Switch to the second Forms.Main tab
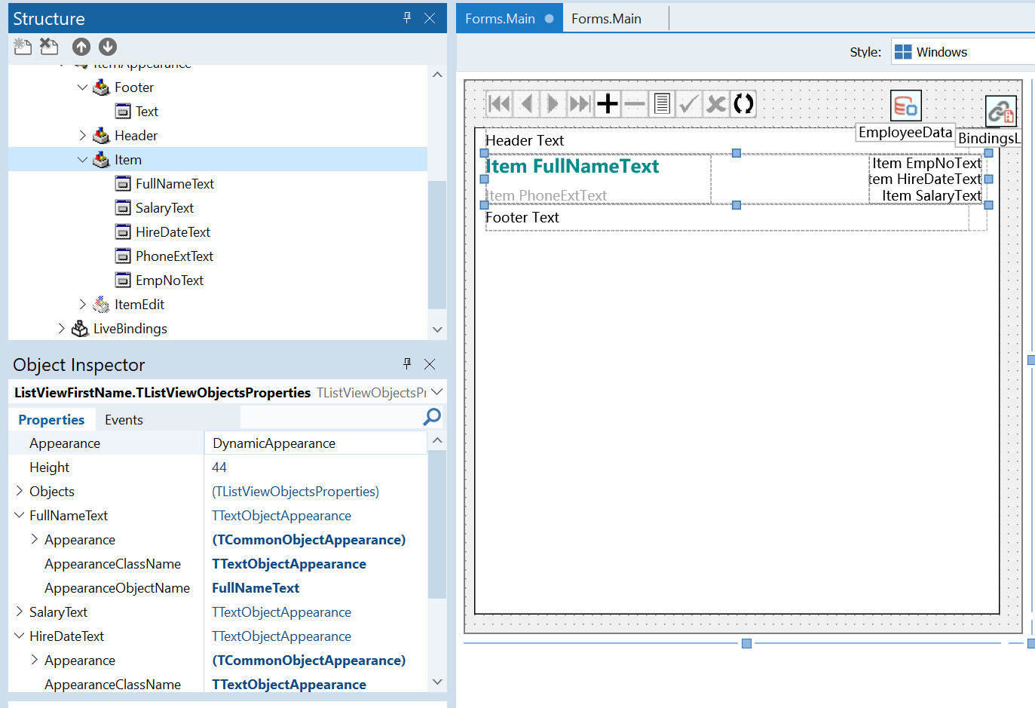Viewport: 1035px width, 708px height. (x=606, y=19)
